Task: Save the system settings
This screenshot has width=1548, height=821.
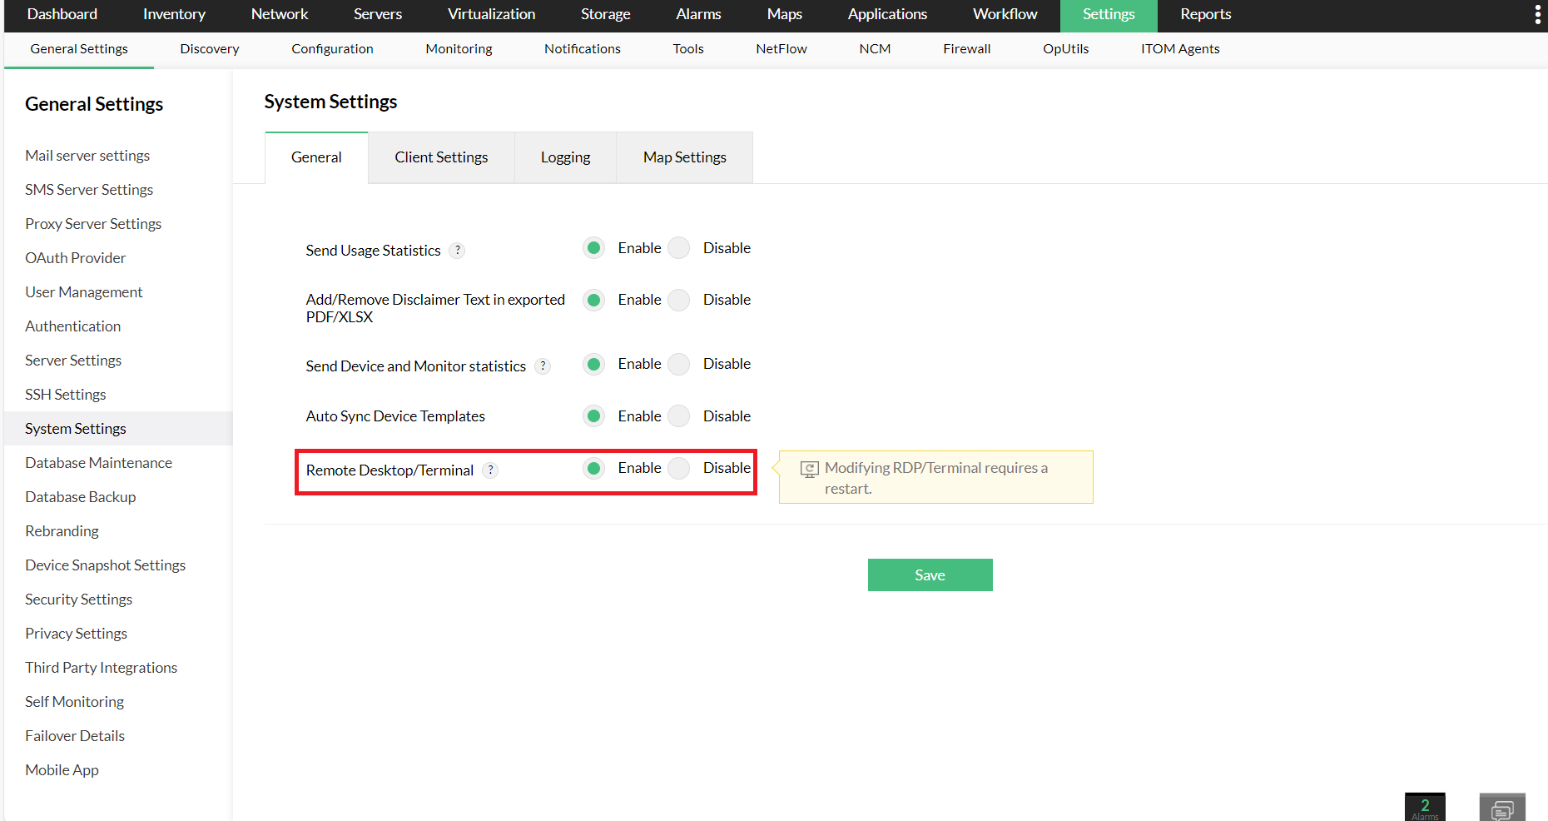Action: pyautogui.click(x=930, y=575)
